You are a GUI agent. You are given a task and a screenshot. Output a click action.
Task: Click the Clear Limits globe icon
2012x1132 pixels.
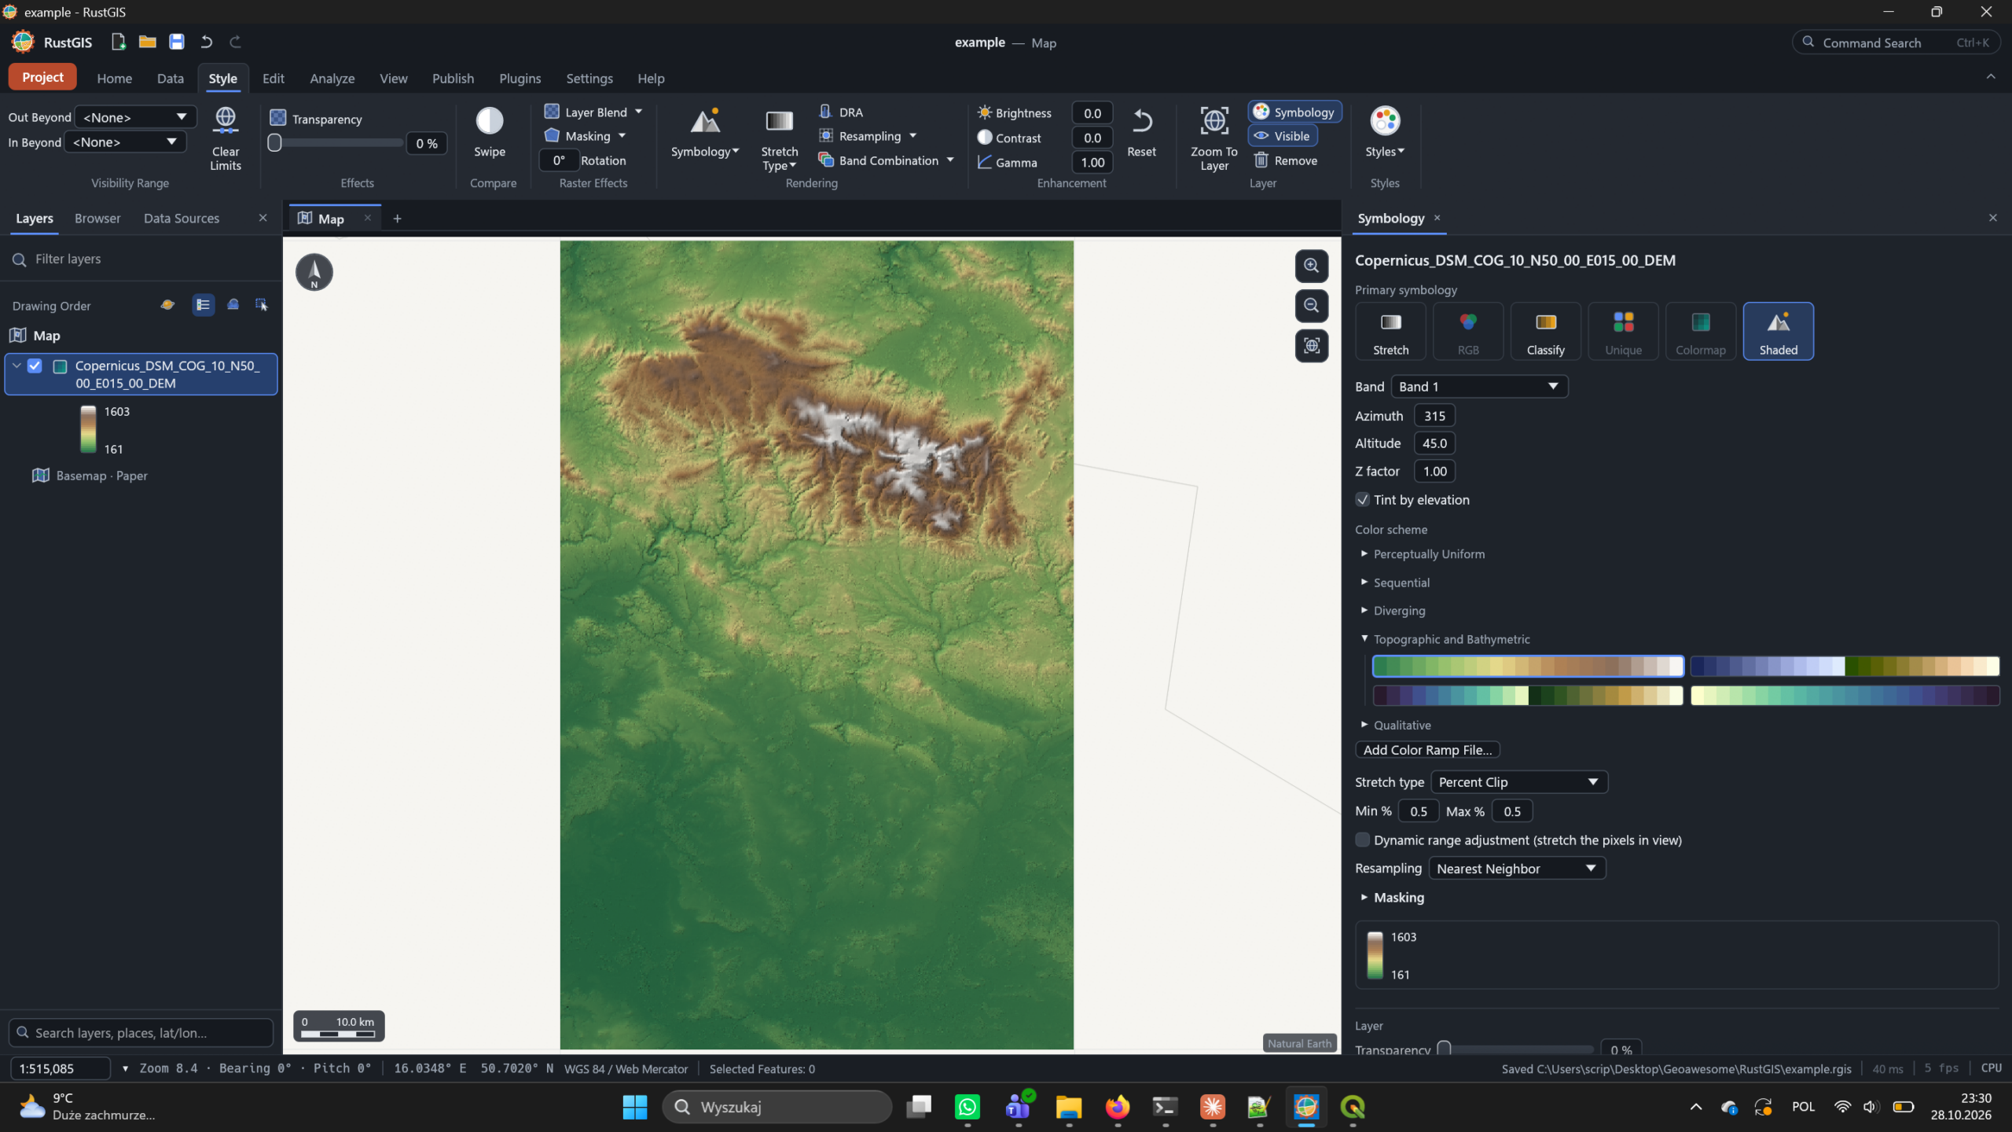[226, 119]
